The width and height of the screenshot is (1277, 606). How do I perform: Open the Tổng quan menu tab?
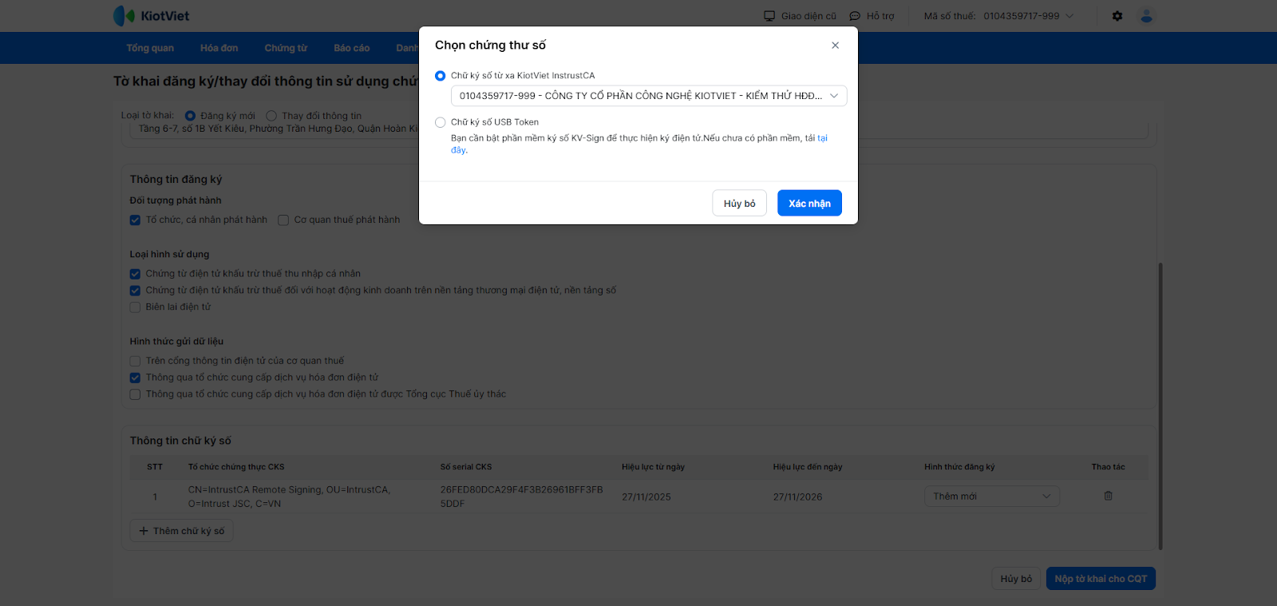(150, 48)
